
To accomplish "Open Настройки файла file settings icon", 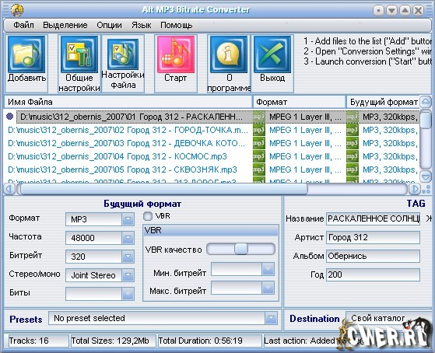I will (123, 54).
